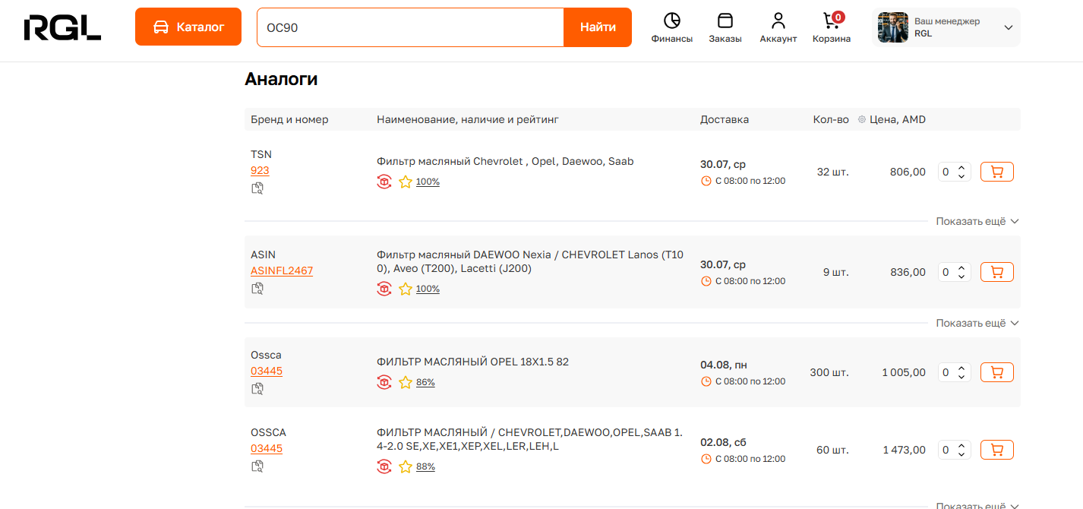This screenshot has height=509, width=1083.
Task: Open OSSCA 03445 link priced 1 473,00
Action: [267, 448]
